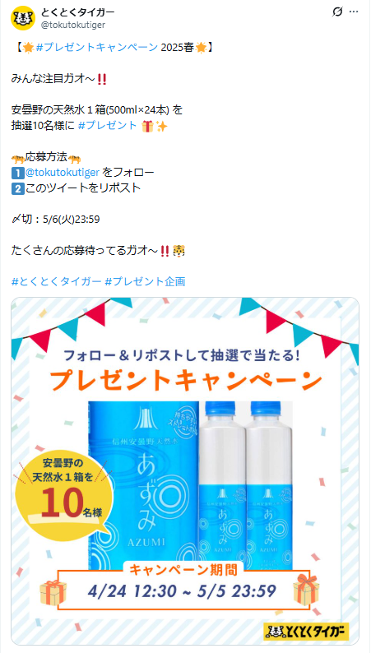Open the three-dot more options menu

coord(354,12)
